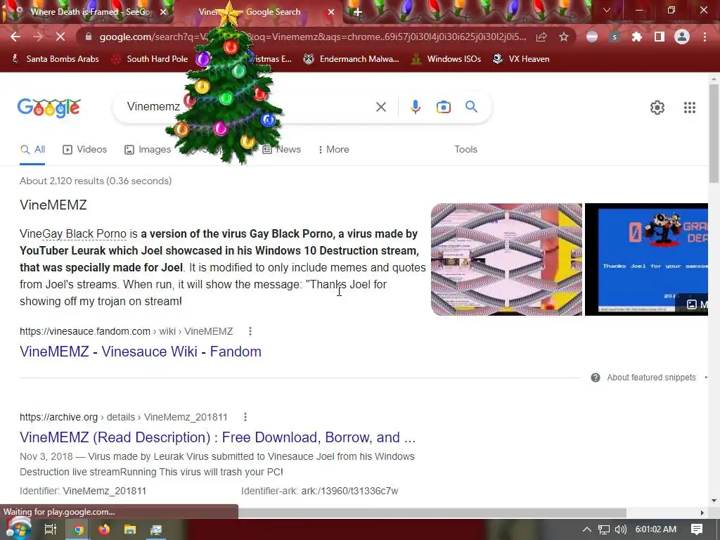Open the blue Thanks Joel thumbnail
The image size is (720, 540).
click(647, 259)
